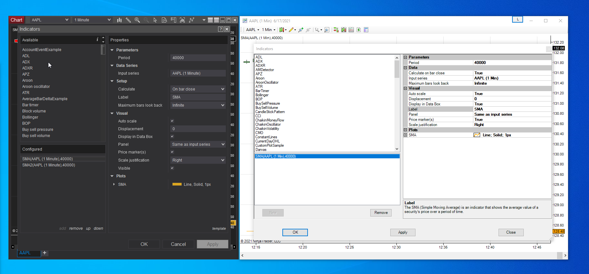Open Indicators graph icon in light chart toolbar
This screenshot has height=274, width=589.
pos(351,30)
